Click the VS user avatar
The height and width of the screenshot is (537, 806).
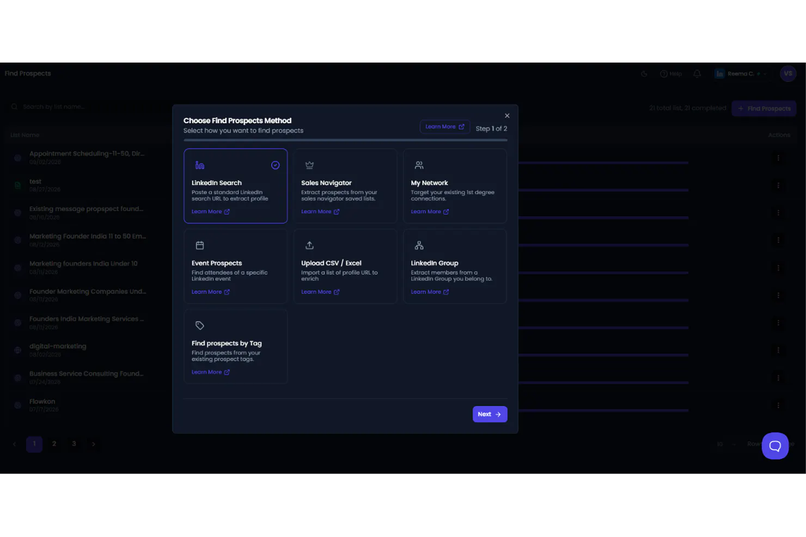788,73
